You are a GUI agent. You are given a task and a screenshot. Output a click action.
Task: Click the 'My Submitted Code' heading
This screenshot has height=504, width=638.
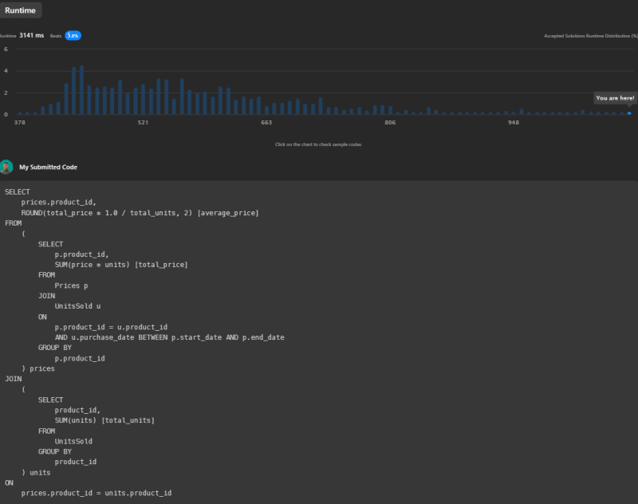(x=48, y=167)
